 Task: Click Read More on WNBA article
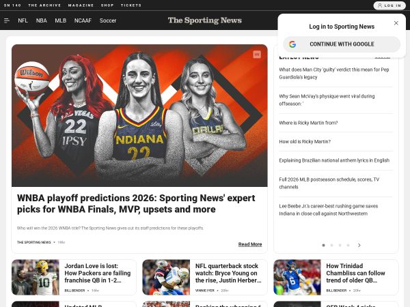[x=250, y=244]
